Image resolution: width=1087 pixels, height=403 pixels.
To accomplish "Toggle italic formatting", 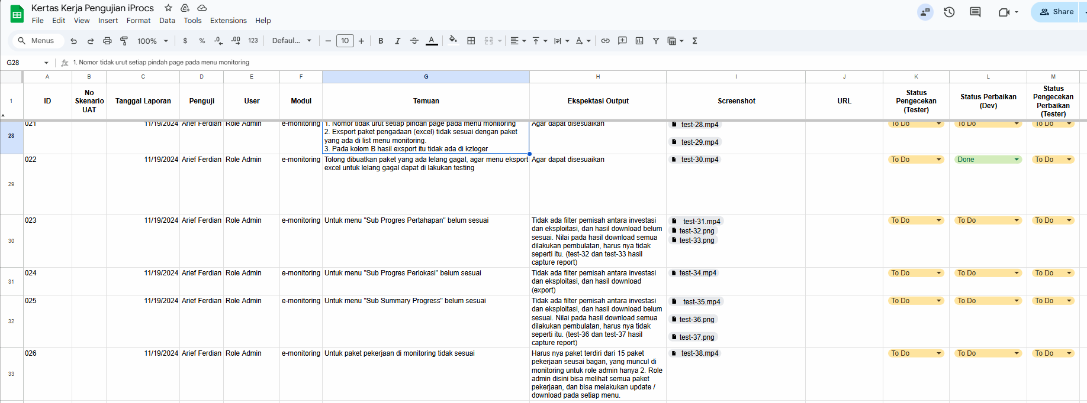I will click(x=397, y=41).
